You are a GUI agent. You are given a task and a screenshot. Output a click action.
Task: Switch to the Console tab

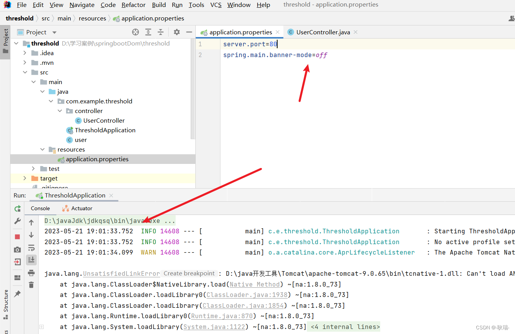[40, 208]
